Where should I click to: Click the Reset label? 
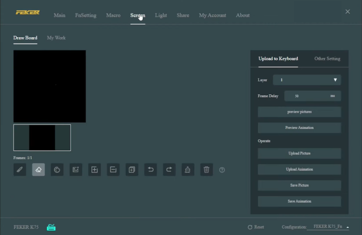[259, 227]
